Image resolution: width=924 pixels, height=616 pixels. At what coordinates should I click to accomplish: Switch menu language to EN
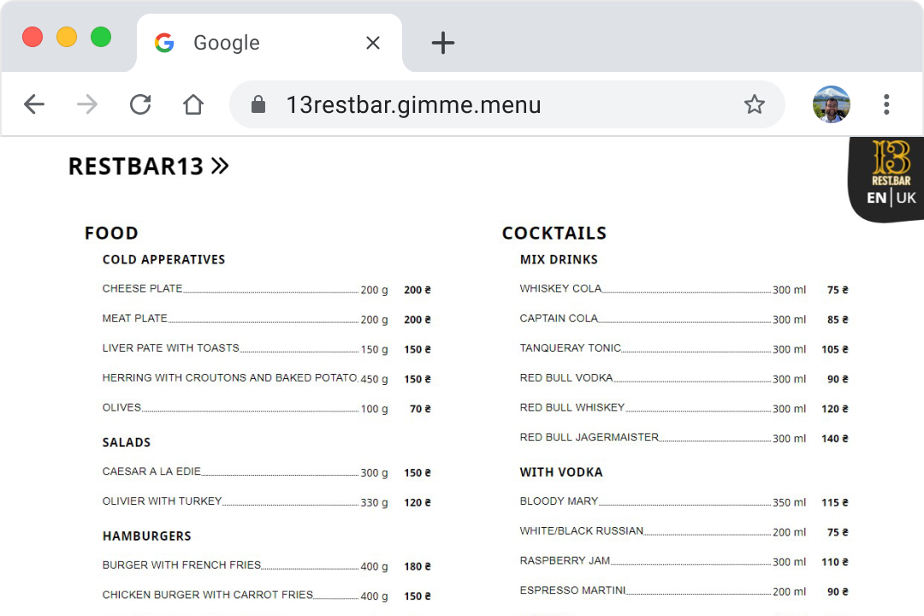[875, 197]
